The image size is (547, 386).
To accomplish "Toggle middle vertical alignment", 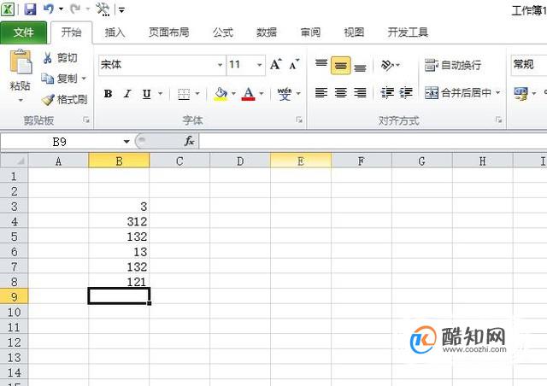I will (x=341, y=65).
